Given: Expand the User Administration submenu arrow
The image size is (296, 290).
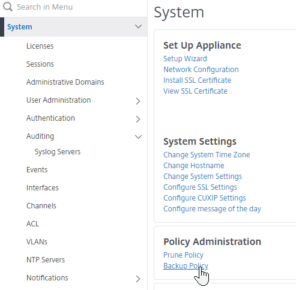Looking at the screenshot, I should click(138, 101).
